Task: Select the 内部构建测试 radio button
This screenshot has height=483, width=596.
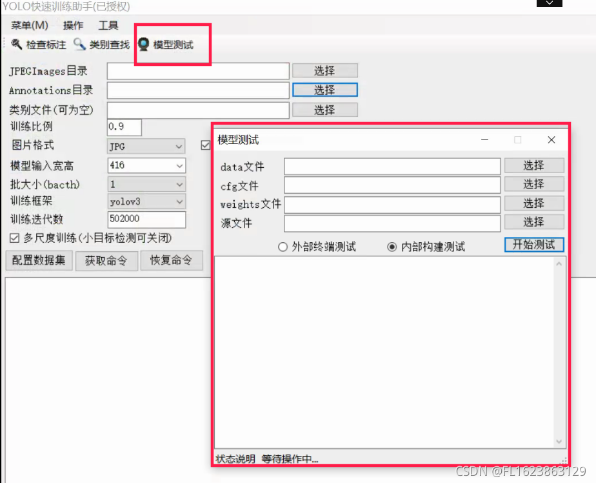Action: coord(393,246)
